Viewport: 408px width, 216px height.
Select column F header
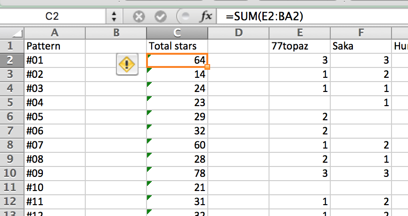tap(361, 33)
